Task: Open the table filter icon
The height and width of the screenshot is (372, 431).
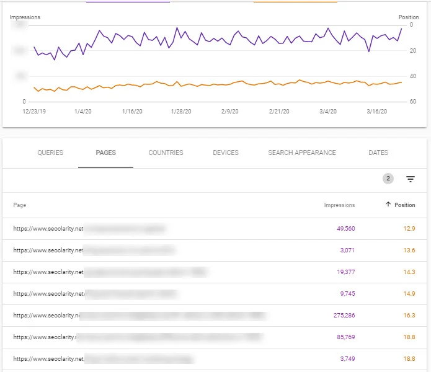Action: [x=410, y=179]
